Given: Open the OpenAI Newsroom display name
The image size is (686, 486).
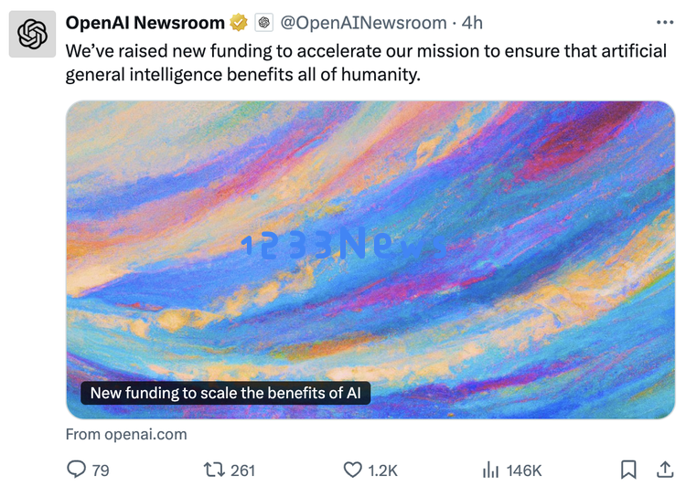Looking at the screenshot, I should coord(145,23).
